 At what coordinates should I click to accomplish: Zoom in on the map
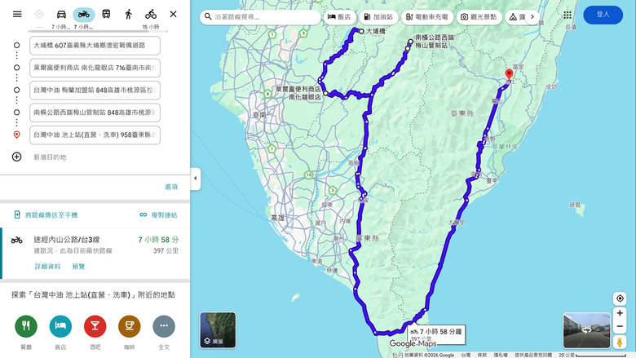click(x=620, y=313)
